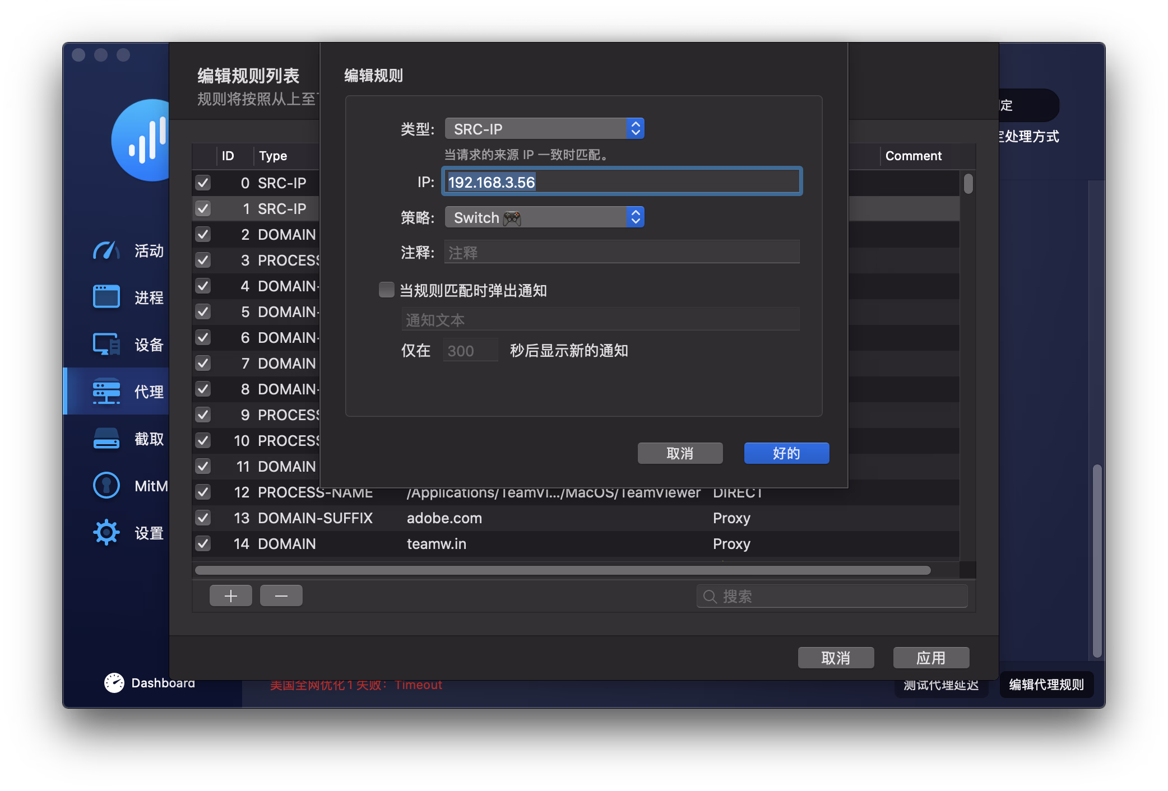This screenshot has width=1168, height=791.
Task: Click the Dashboard gauge icon
Action: (x=114, y=682)
